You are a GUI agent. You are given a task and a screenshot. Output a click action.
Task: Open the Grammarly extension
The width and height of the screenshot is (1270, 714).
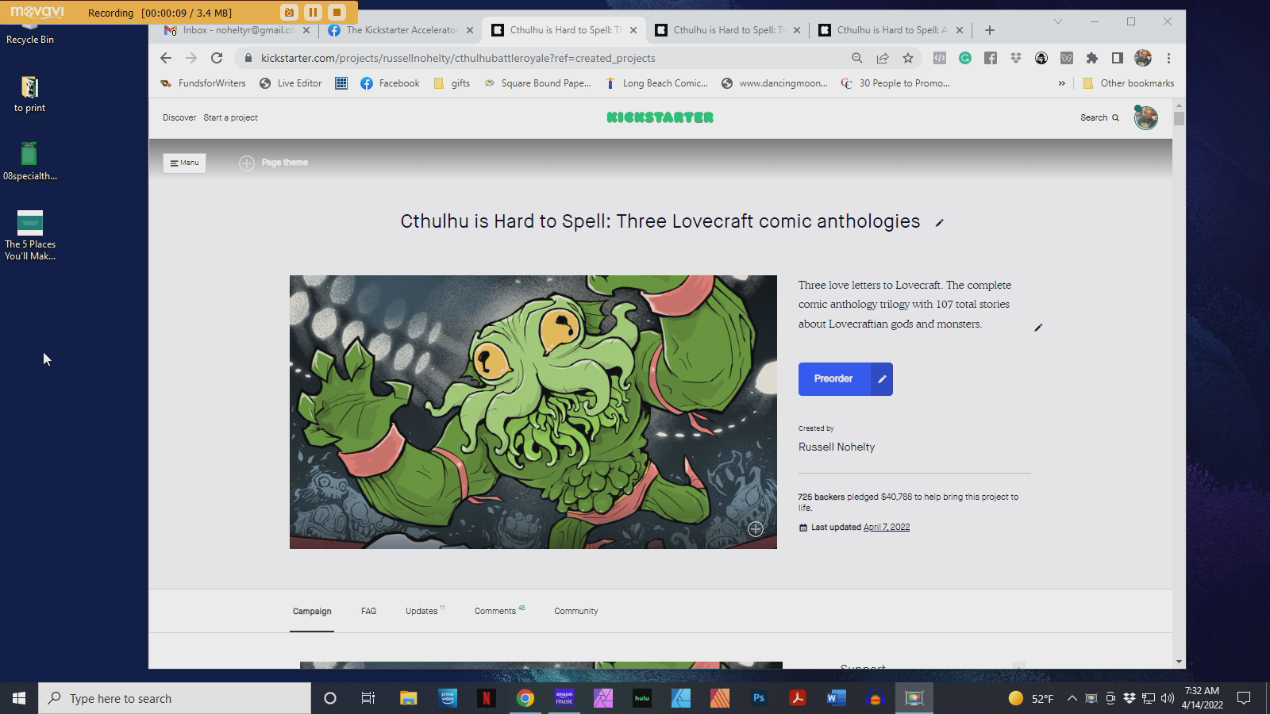tap(965, 58)
